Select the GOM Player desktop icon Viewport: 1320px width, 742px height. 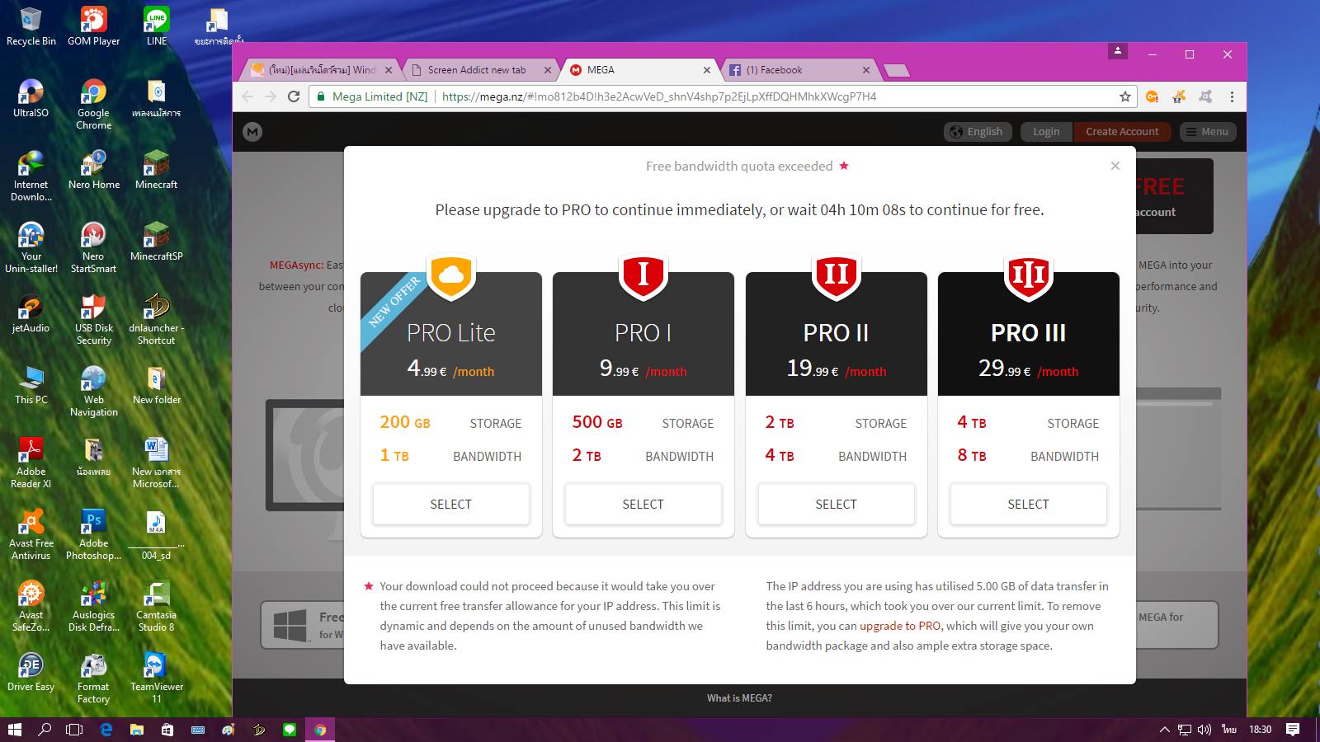point(93,26)
